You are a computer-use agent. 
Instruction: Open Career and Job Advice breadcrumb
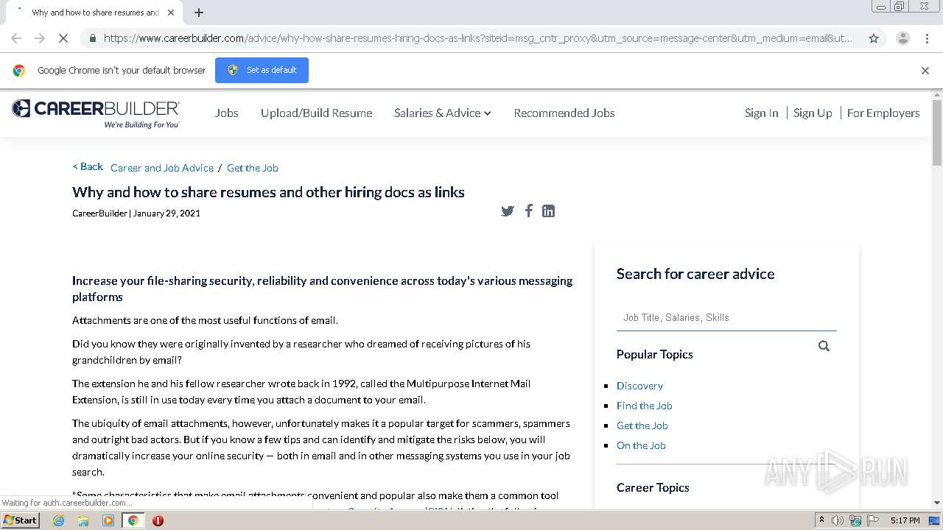click(x=162, y=168)
